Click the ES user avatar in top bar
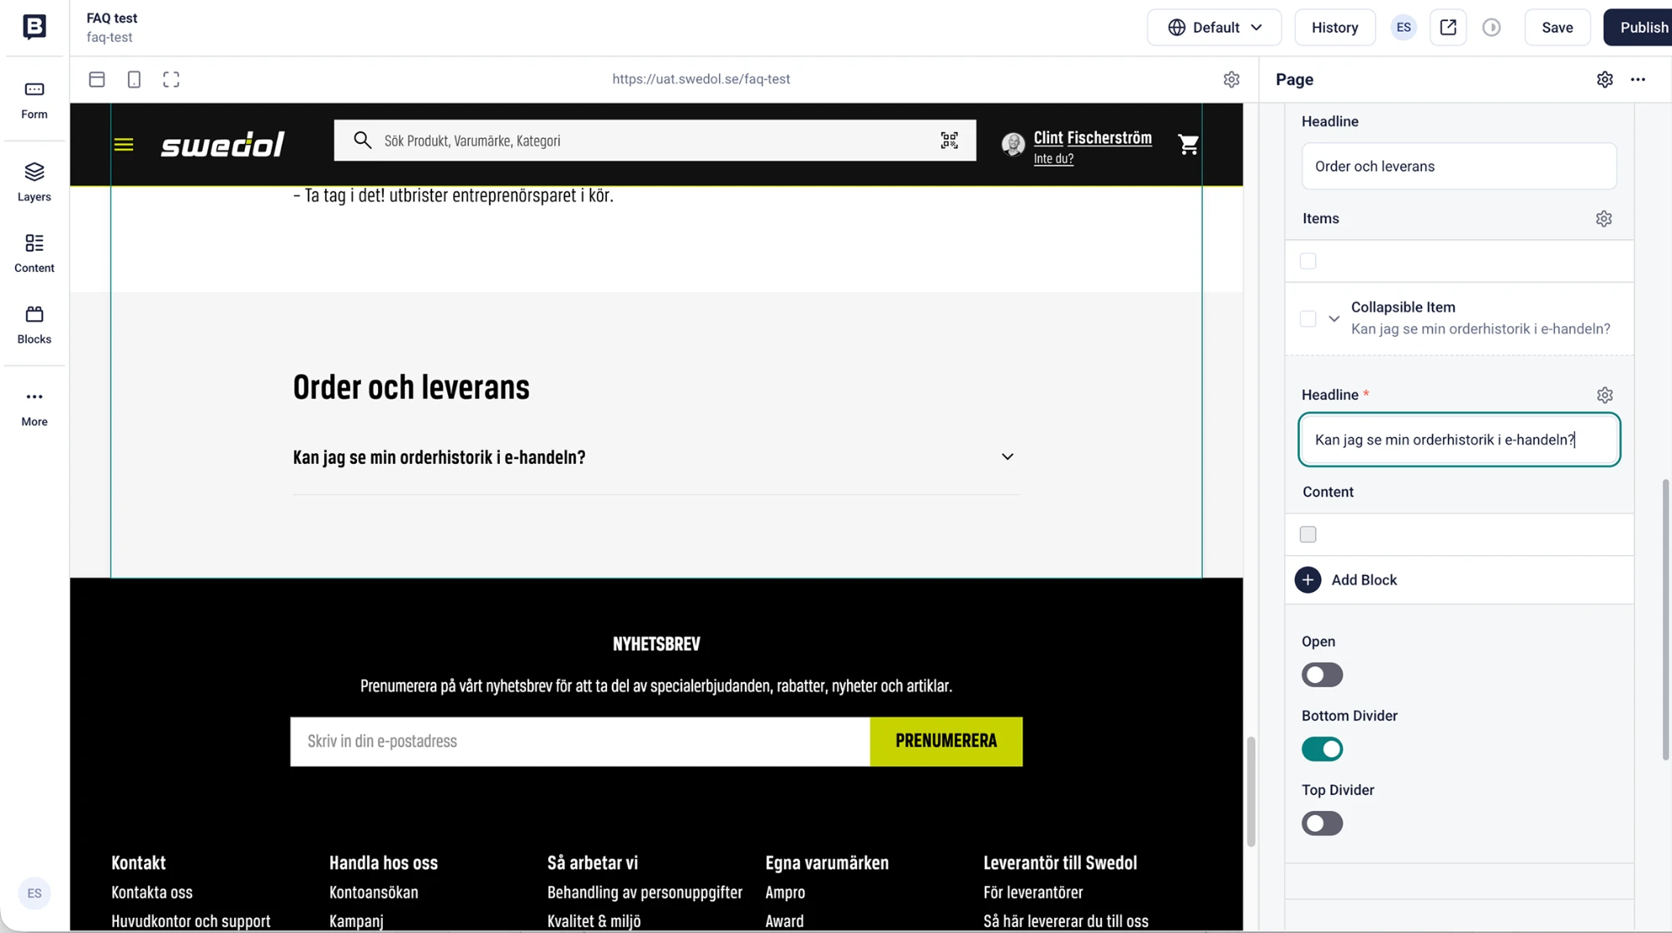This screenshot has width=1672, height=933. tap(1404, 28)
